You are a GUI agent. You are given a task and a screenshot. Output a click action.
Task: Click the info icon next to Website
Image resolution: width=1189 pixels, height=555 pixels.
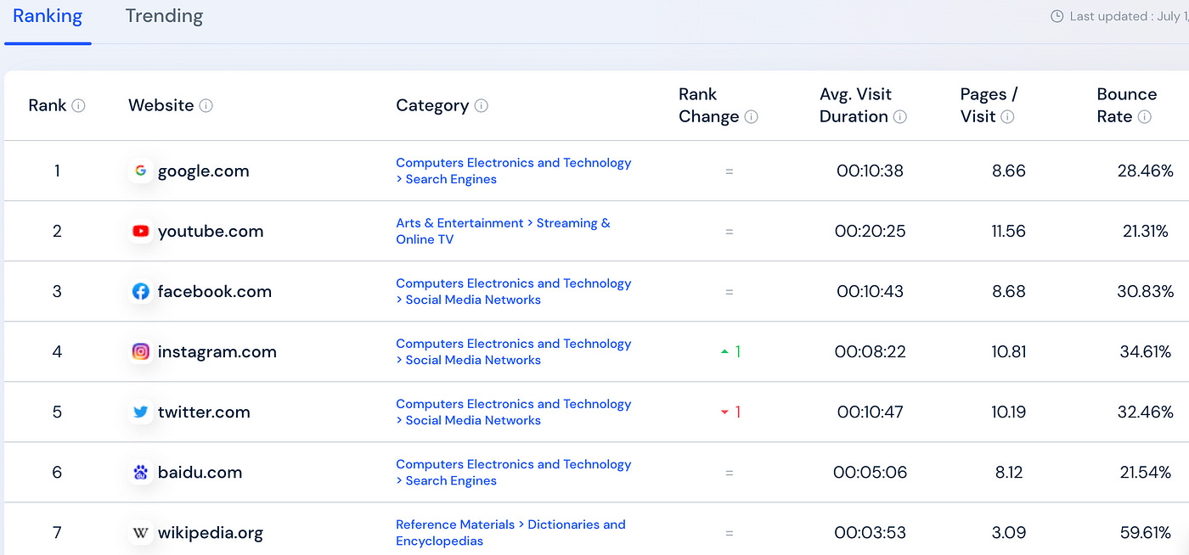click(206, 106)
